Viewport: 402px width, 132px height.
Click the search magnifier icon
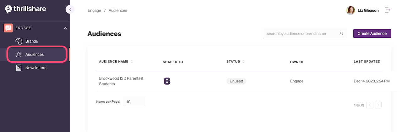pos(342,34)
